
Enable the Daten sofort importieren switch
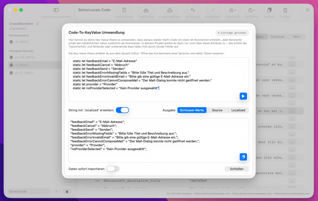(x=113, y=169)
